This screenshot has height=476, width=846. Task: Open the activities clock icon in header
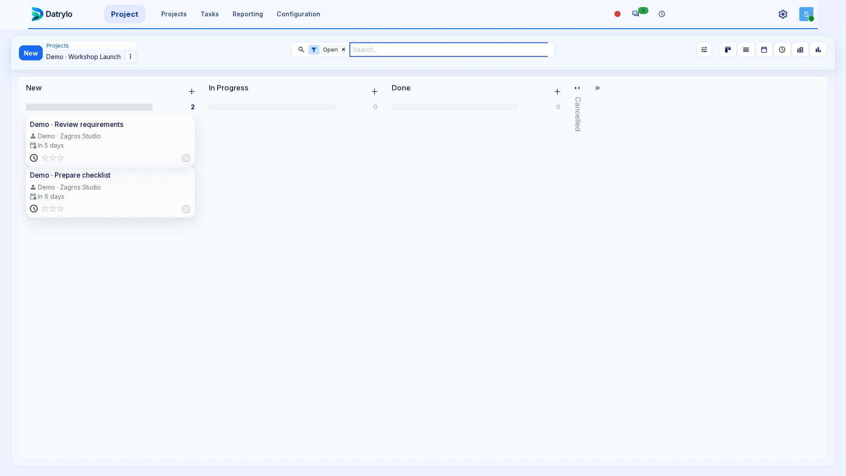click(x=662, y=14)
